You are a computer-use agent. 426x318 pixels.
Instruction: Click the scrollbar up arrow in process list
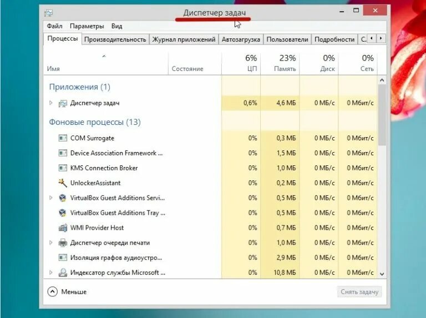(382, 80)
